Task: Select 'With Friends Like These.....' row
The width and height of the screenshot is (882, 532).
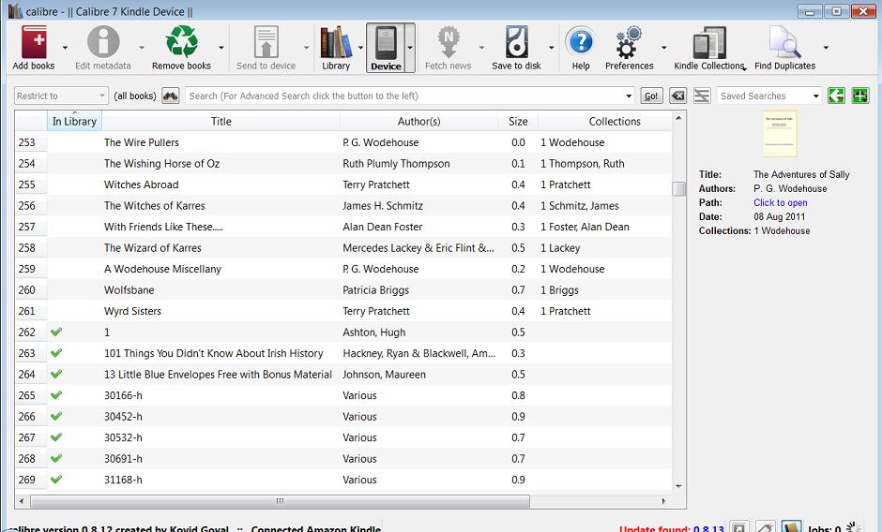Action: (x=343, y=227)
